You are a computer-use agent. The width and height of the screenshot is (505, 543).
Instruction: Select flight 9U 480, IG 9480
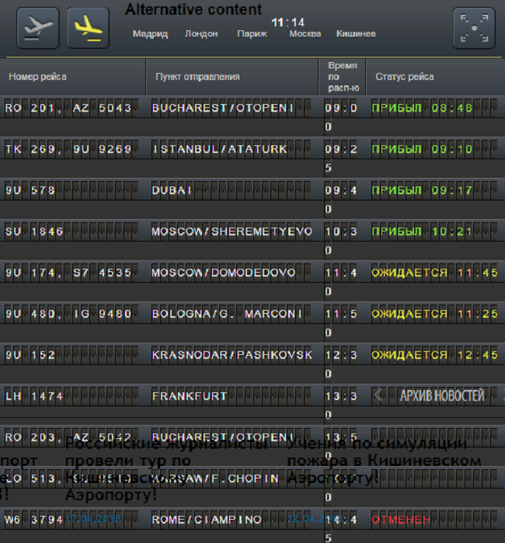point(68,314)
